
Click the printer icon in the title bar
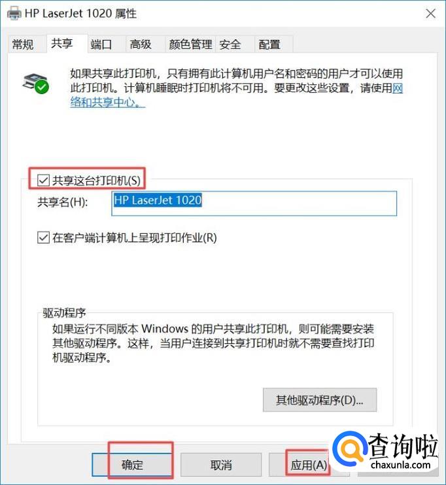pos(14,13)
